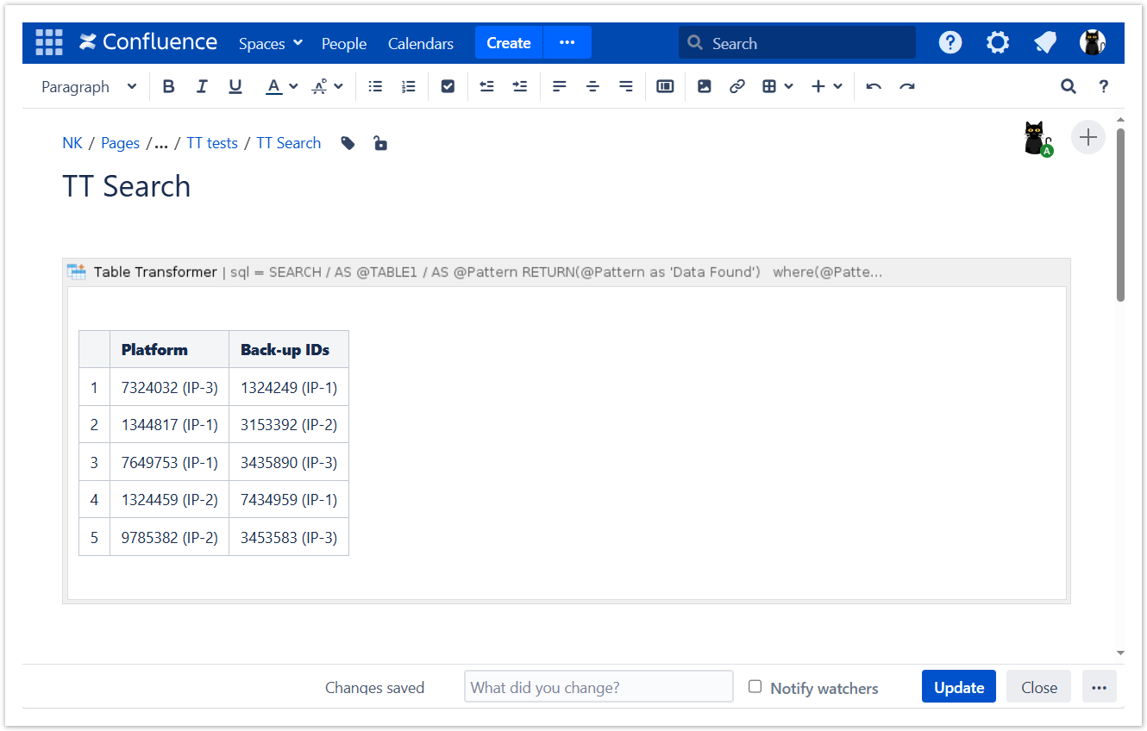The height and width of the screenshot is (731, 1147).
Task: Open the People menu item
Action: pyautogui.click(x=344, y=43)
